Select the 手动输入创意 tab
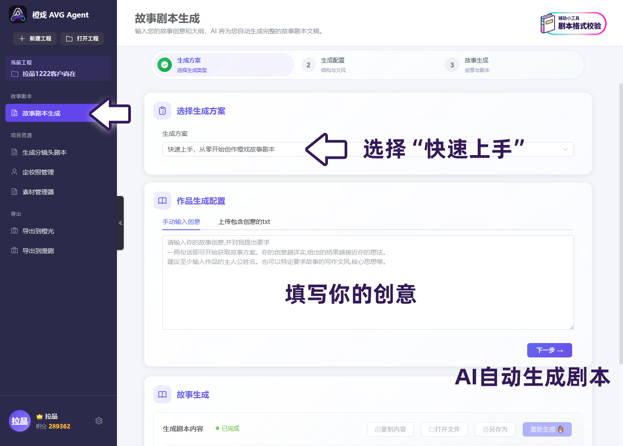This screenshot has width=623, height=446. [x=181, y=222]
